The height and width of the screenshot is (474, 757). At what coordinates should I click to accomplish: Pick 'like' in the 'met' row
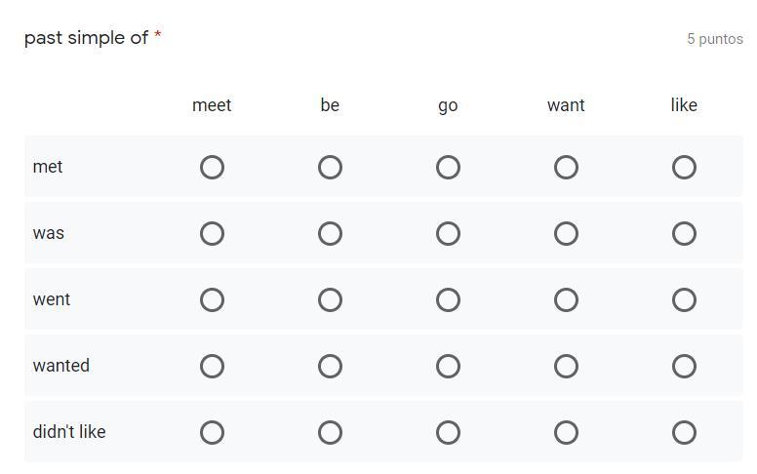(x=684, y=168)
